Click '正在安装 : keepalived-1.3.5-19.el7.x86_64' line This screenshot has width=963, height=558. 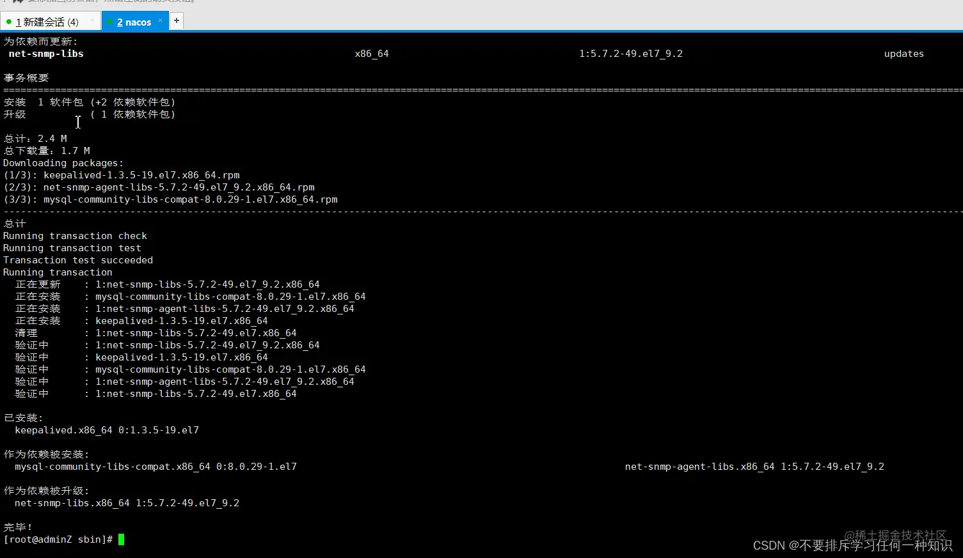click(141, 321)
